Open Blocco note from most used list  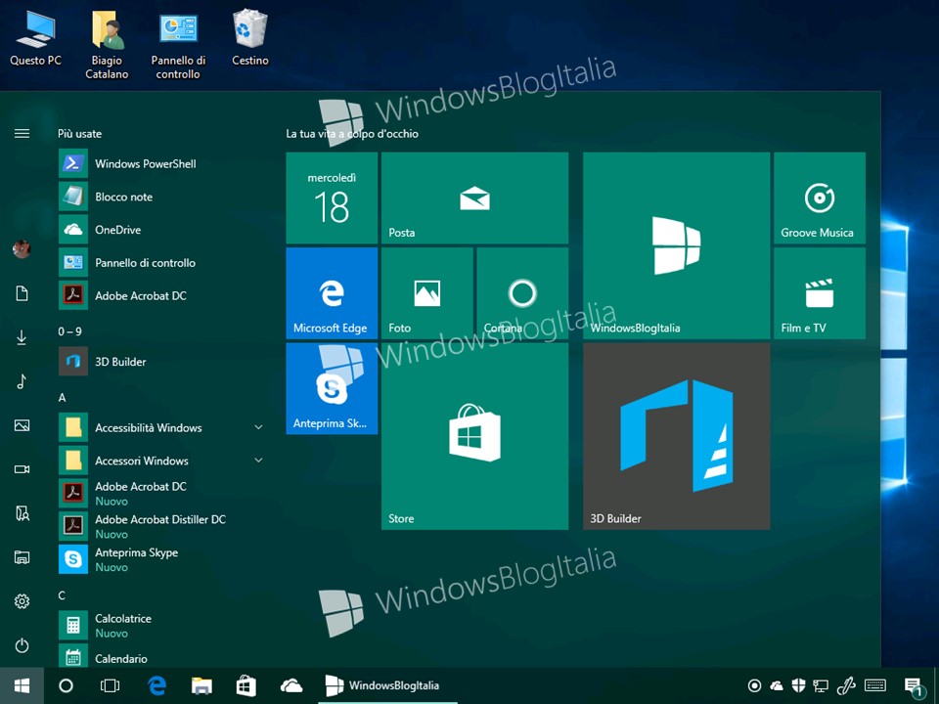pyautogui.click(x=161, y=197)
